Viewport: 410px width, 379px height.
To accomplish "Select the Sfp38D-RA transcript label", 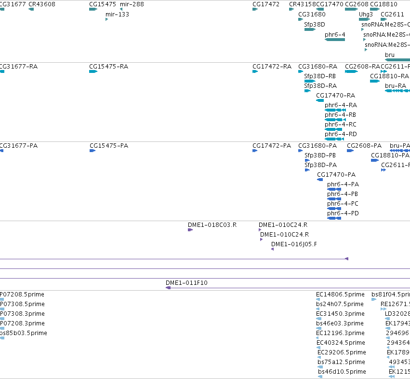I will point(320,86).
